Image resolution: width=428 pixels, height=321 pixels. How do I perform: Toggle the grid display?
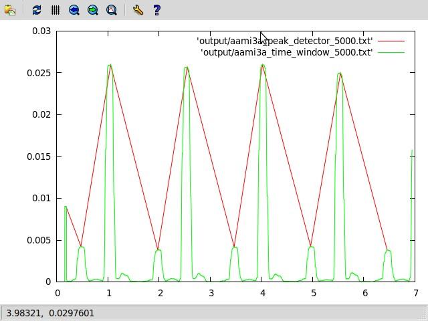click(56, 10)
